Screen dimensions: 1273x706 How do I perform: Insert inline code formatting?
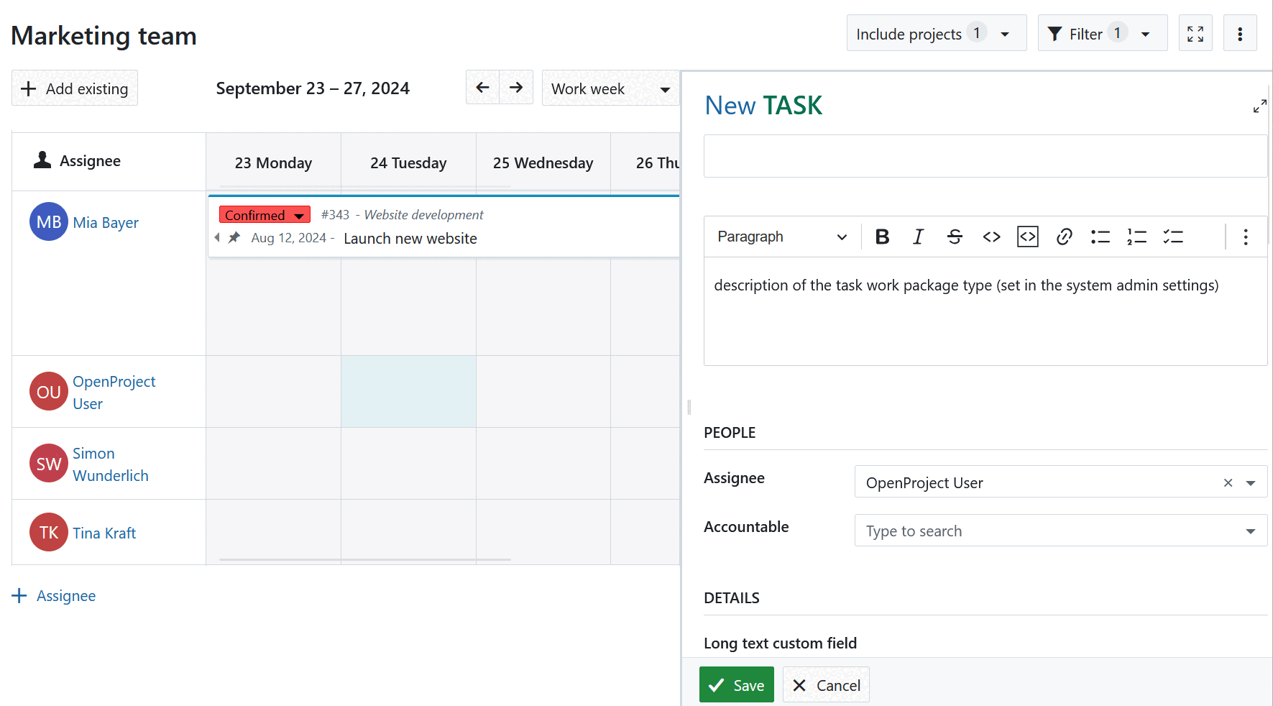pyautogui.click(x=991, y=236)
